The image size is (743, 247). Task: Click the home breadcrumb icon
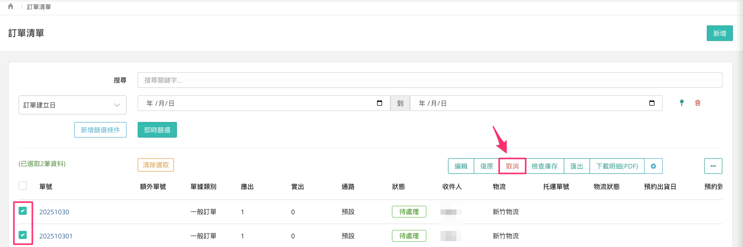(11, 6)
